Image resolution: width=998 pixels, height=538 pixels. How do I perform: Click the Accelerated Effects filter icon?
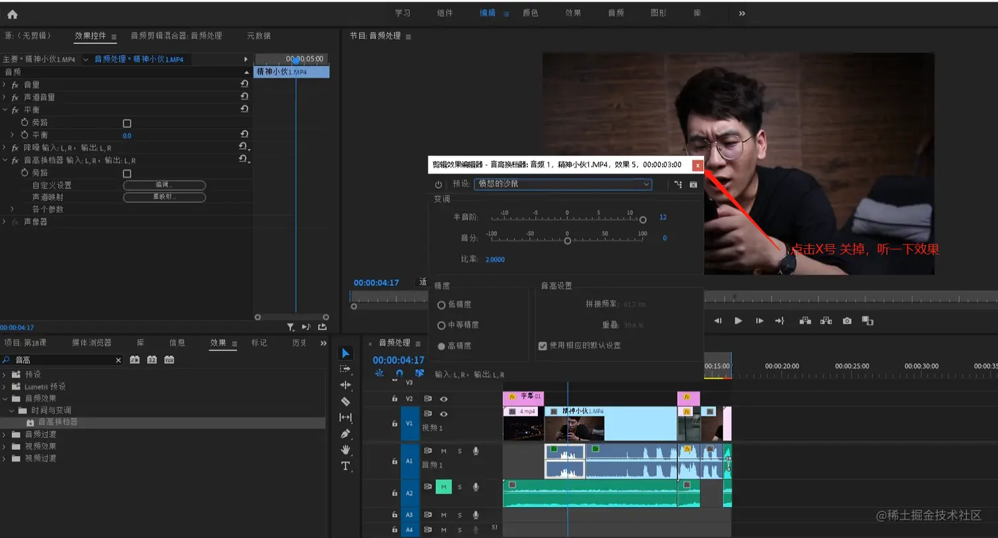pyautogui.click(x=135, y=360)
